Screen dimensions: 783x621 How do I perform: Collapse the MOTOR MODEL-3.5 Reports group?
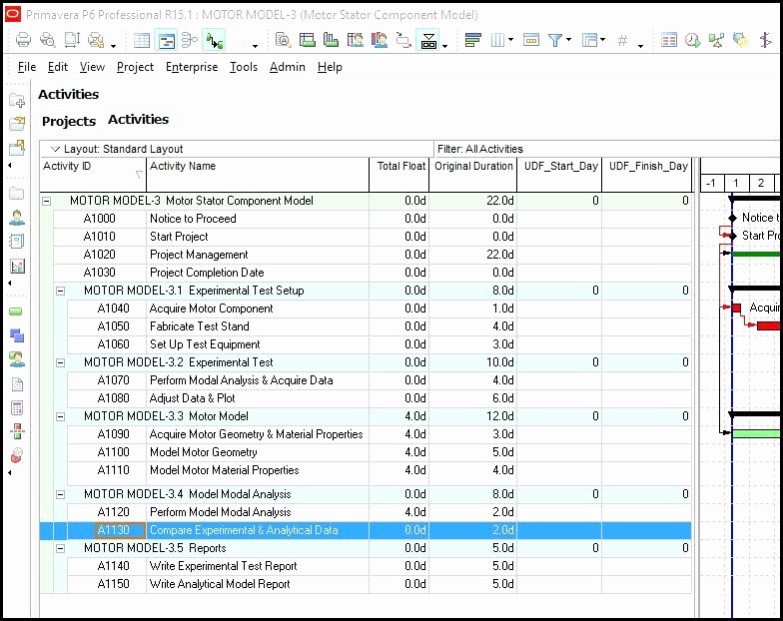[60, 548]
